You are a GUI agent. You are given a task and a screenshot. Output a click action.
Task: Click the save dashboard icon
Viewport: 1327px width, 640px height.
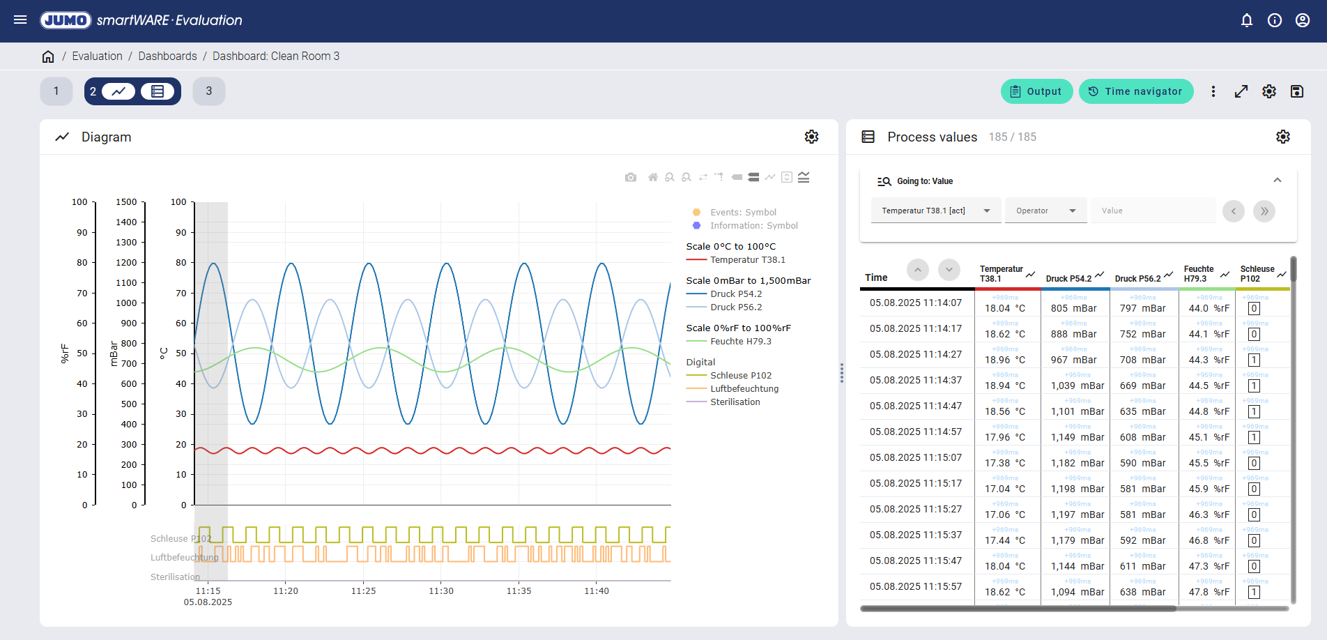[x=1296, y=91]
